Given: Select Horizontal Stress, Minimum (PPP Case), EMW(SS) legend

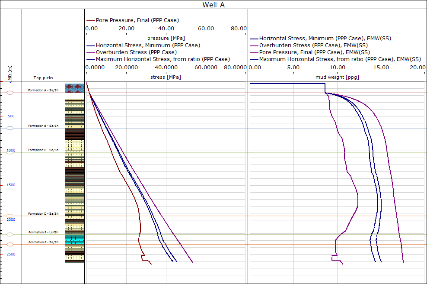Looking at the screenshot, I should tap(325, 39).
